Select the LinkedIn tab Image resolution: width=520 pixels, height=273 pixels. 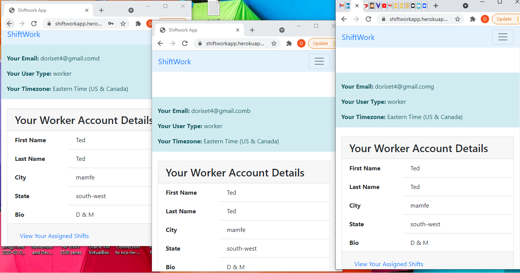pos(348,6)
